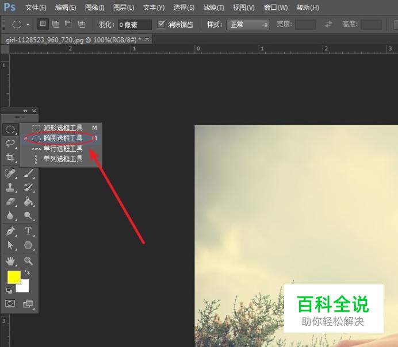398x347 pixels.
Task: Close the girl-1128523_960_720.jpg document tab
Action: tap(147, 39)
